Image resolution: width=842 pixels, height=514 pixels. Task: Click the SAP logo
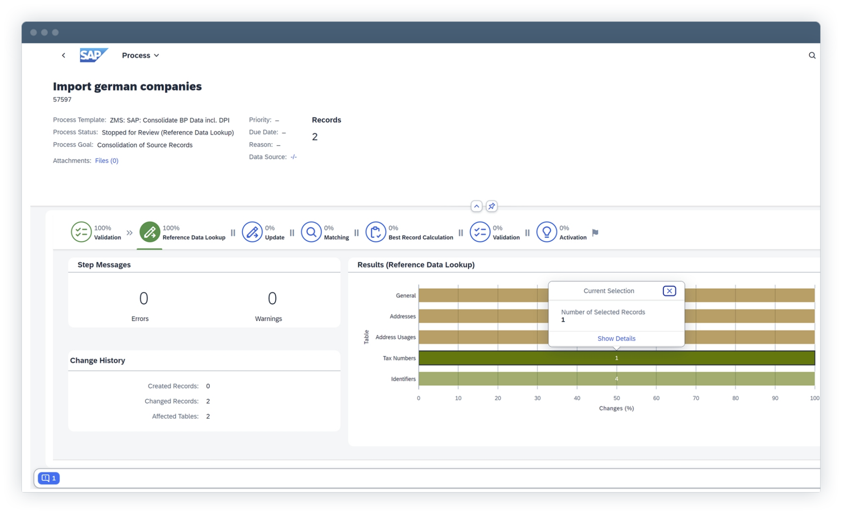click(x=94, y=55)
